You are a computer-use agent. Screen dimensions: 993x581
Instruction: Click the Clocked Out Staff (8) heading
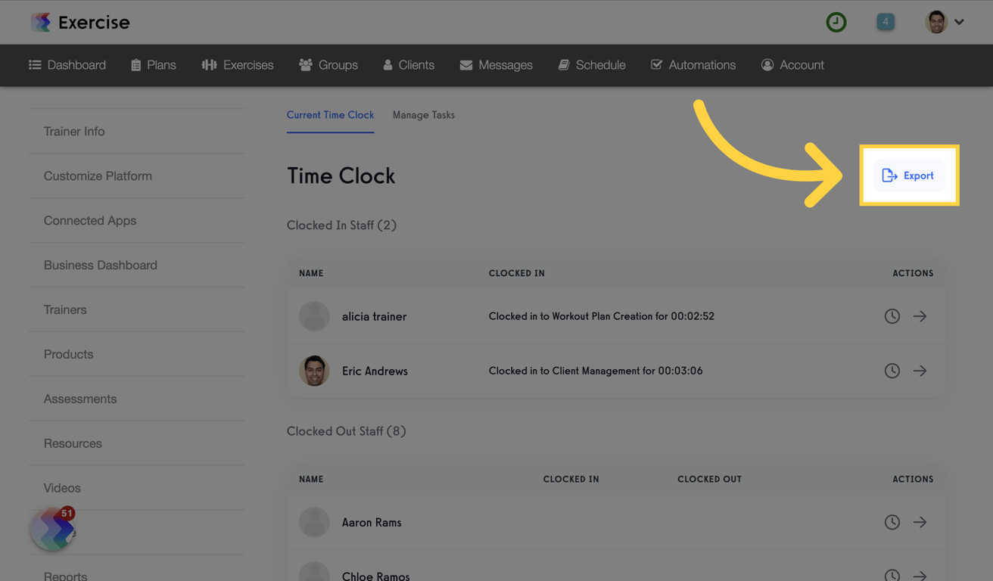click(x=347, y=431)
